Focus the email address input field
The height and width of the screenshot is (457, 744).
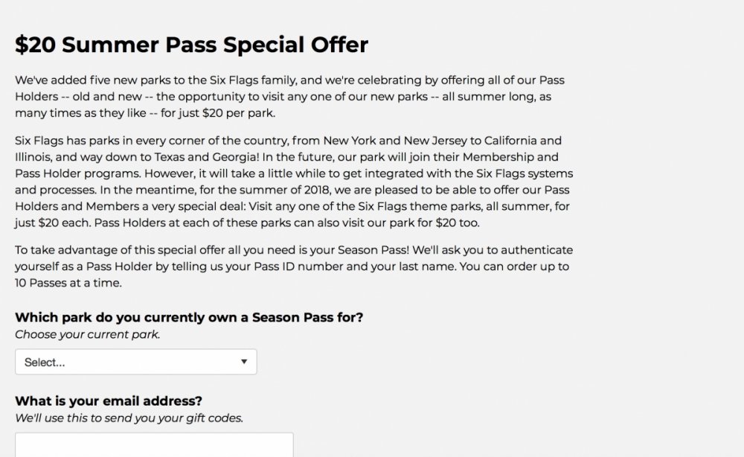point(154,445)
